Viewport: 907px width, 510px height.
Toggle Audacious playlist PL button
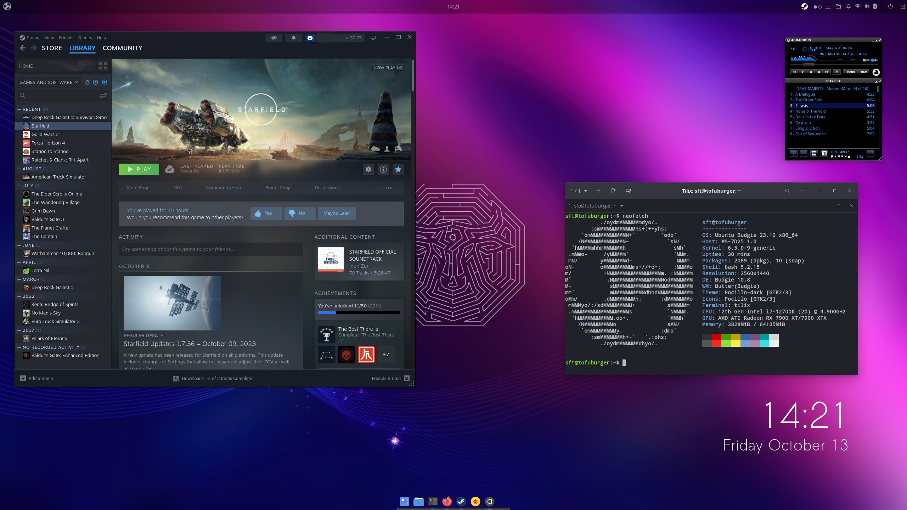tap(874, 60)
